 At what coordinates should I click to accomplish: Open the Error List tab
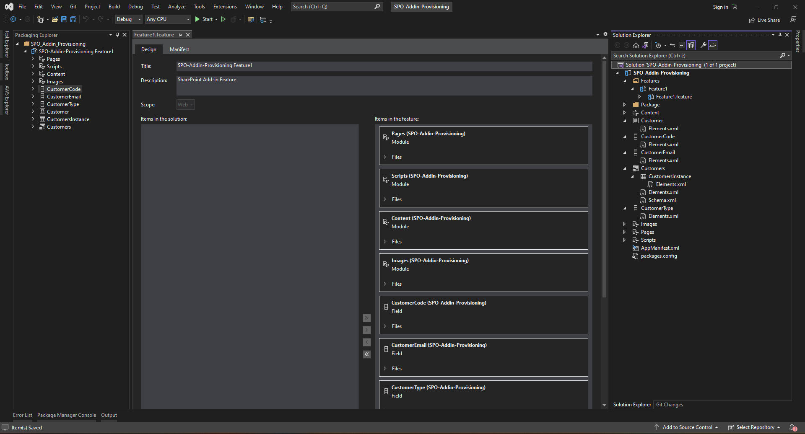pos(23,415)
